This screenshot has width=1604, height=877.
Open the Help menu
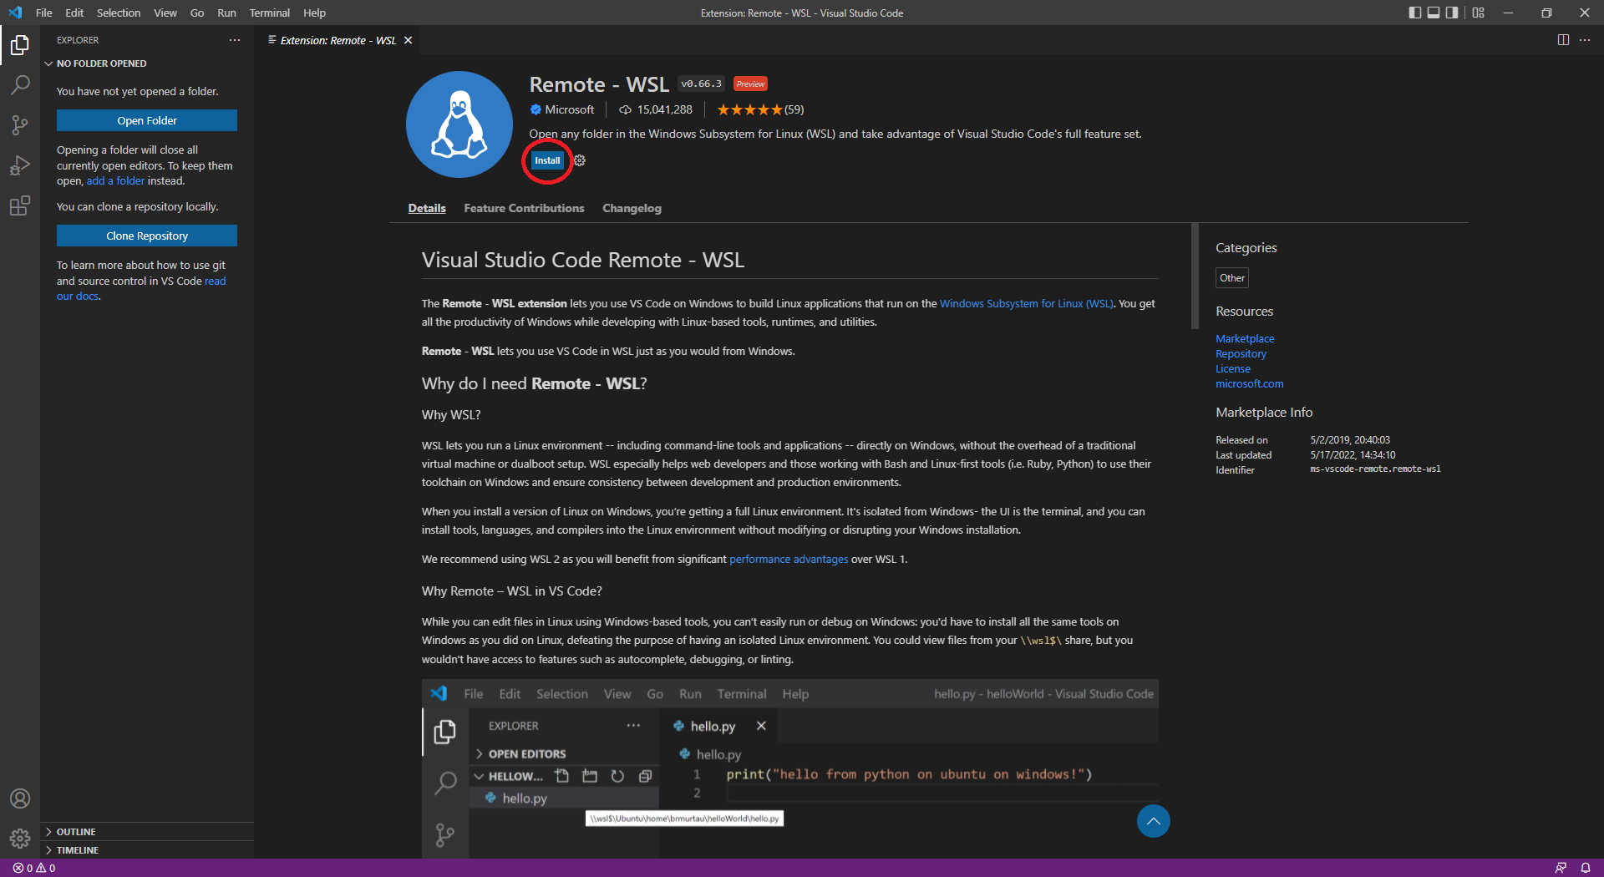coord(314,13)
